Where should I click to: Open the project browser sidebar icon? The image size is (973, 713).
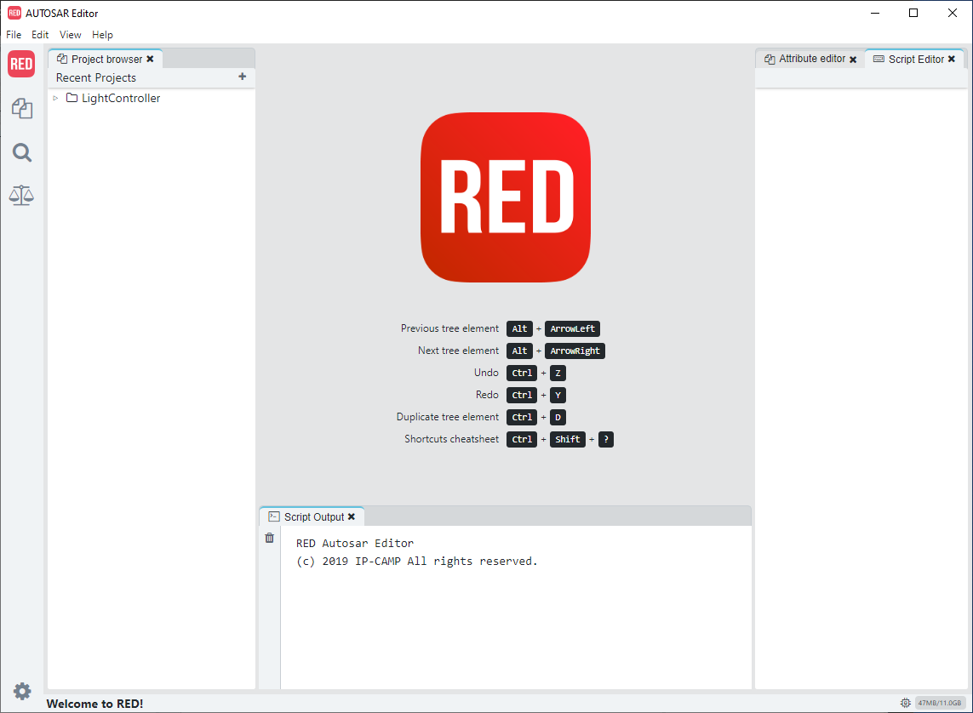(x=22, y=109)
